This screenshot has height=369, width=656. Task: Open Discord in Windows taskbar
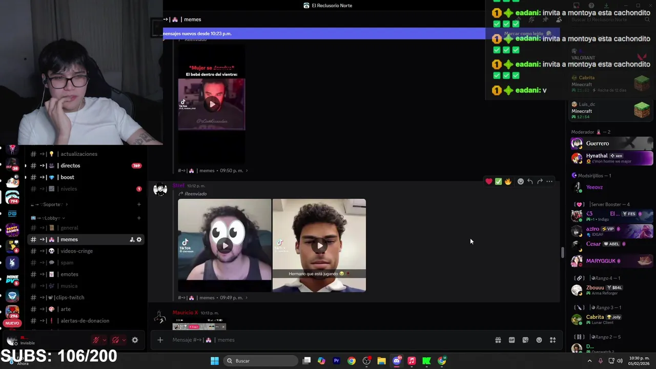(x=397, y=361)
